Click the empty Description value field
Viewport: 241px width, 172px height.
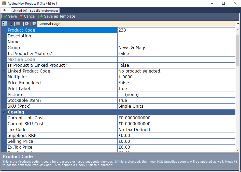point(176,36)
